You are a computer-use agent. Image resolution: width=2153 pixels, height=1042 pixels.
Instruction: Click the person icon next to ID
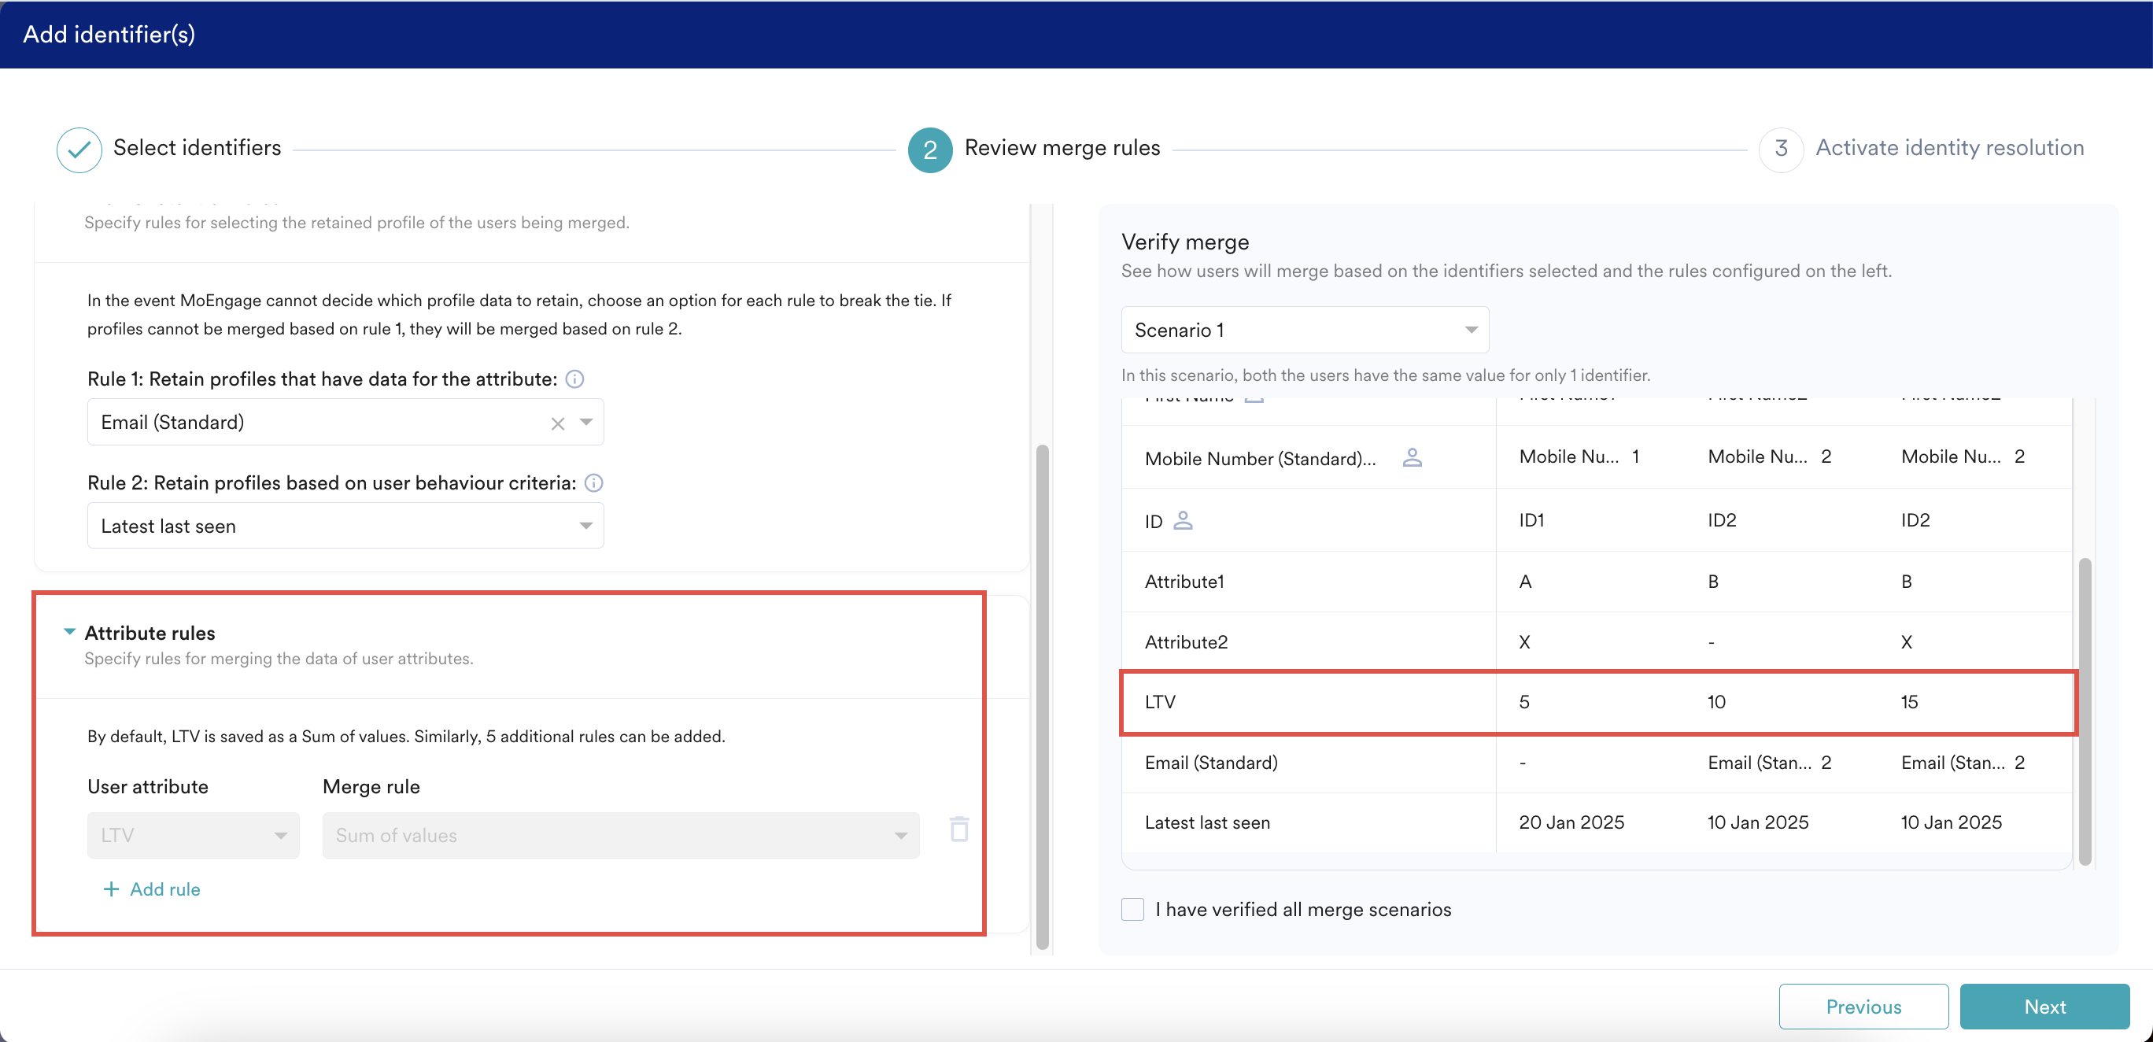[x=1183, y=519]
